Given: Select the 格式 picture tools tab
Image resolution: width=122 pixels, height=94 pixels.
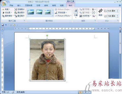Looking at the screenshot, I should 70,6.
